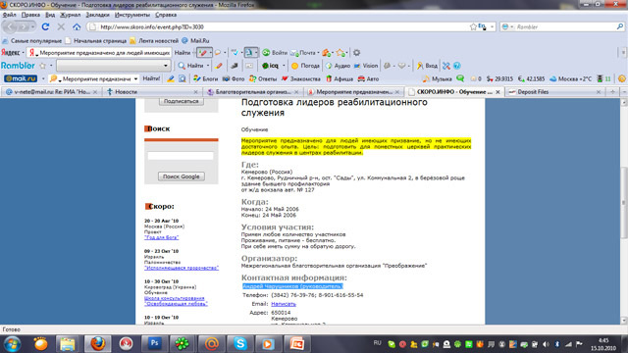Screen dimensions: 628x353
Task: Click the Firefox reload page icon
Action: pos(45,26)
